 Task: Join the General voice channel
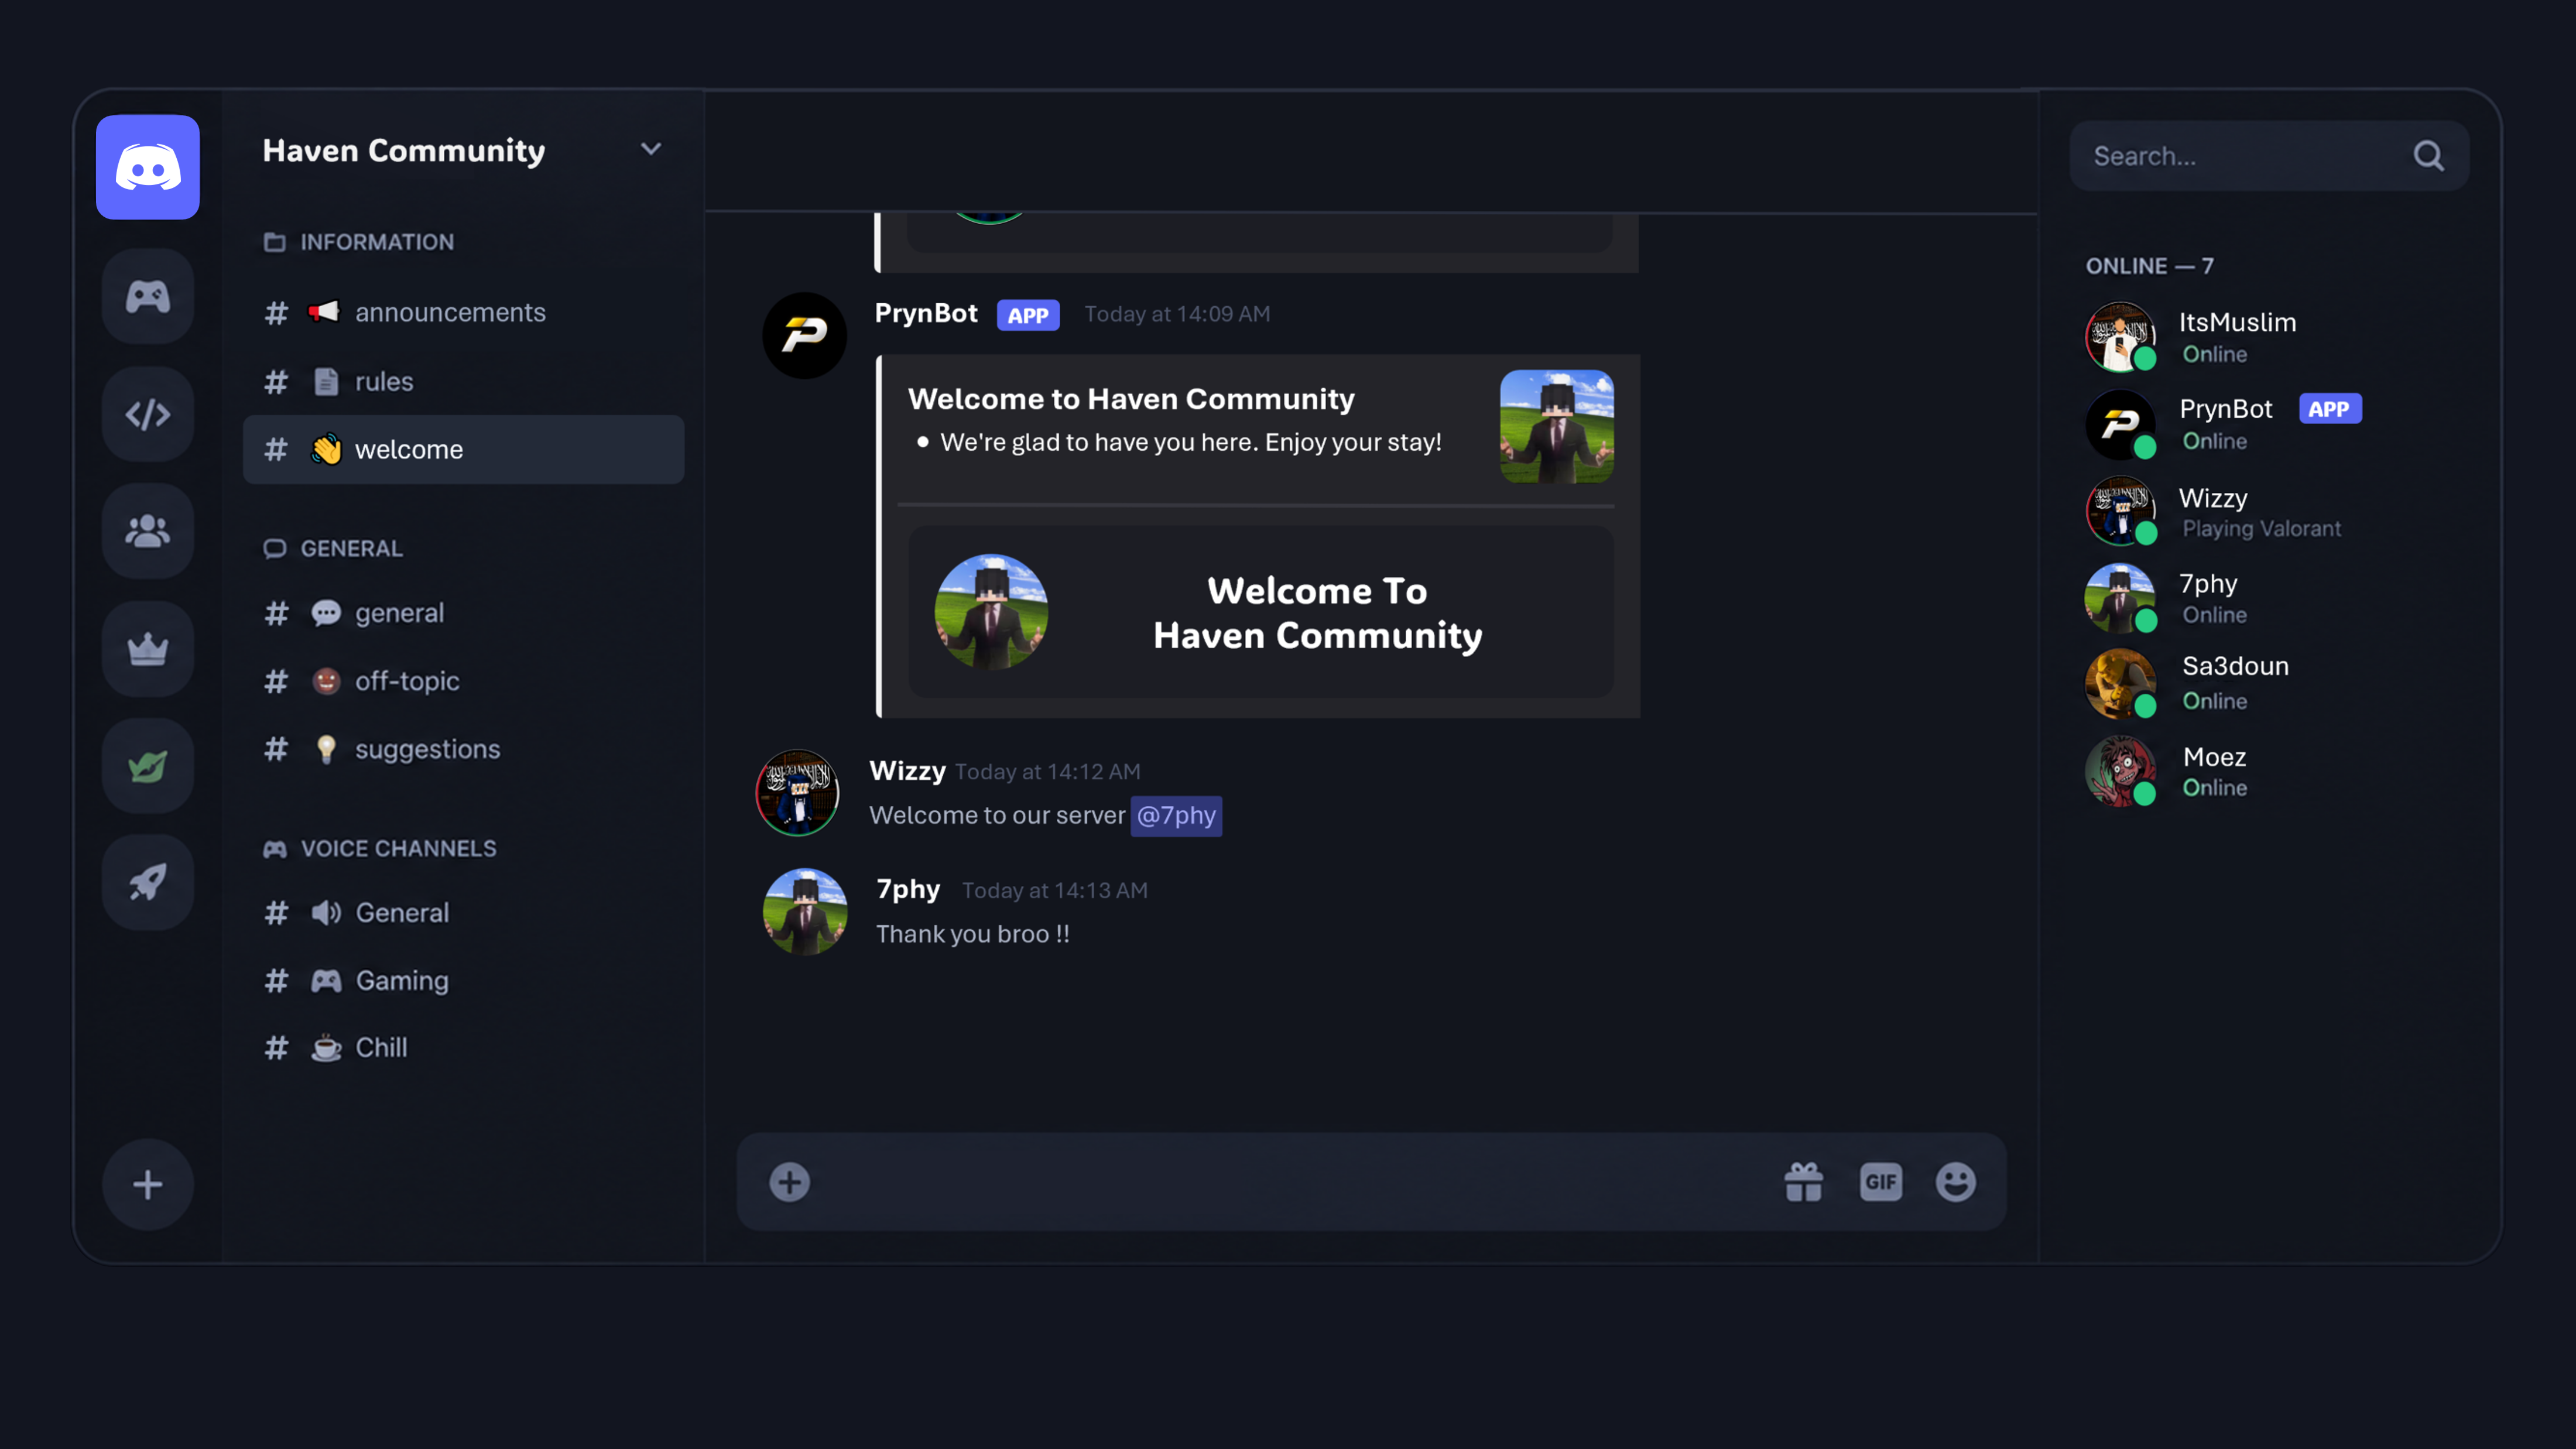[x=463, y=913]
